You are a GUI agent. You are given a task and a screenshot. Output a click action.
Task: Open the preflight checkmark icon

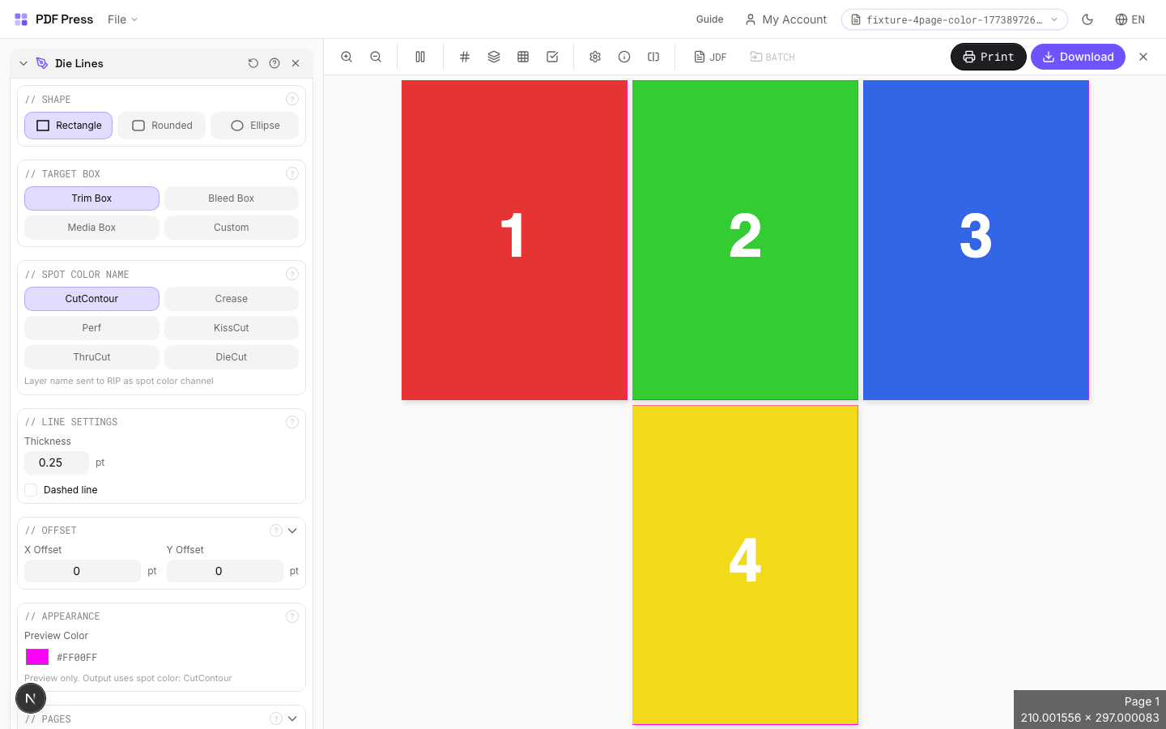(552, 57)
